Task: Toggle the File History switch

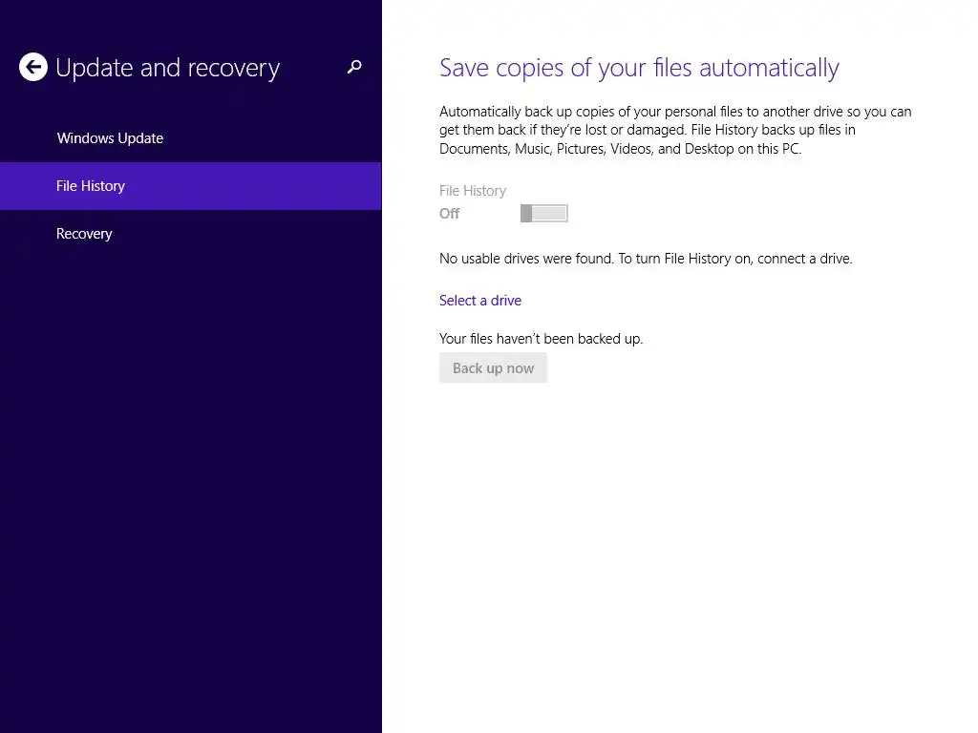Action: 543,213
